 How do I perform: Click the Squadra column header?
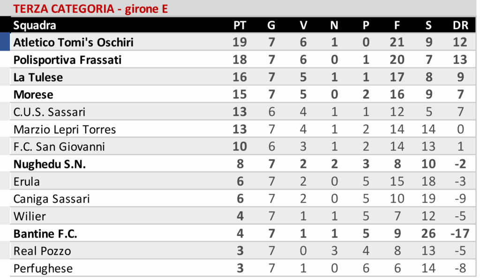tap(35, 25)
